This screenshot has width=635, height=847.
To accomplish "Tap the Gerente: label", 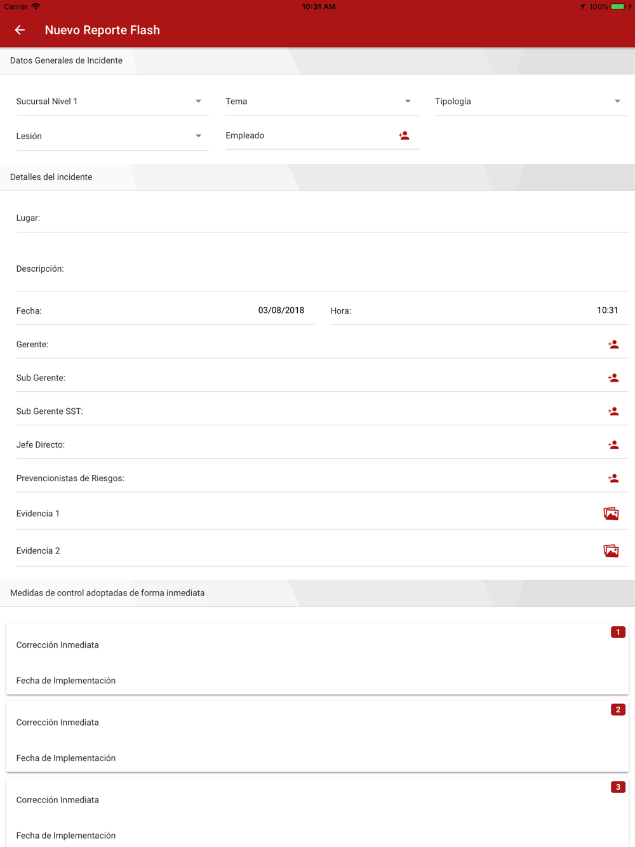I will click(32, 345).
